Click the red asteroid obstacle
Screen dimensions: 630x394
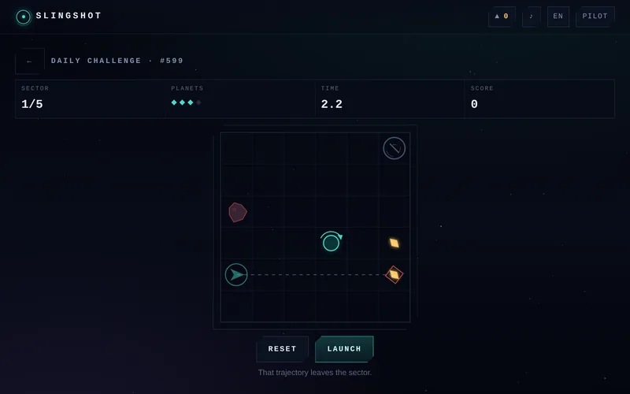[238, 212]
